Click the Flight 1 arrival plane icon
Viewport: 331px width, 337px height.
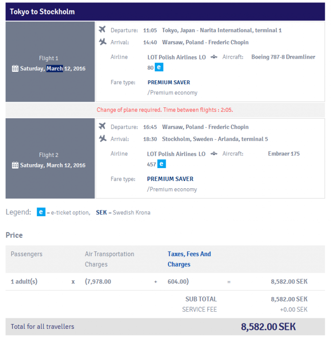pos(102,42)
